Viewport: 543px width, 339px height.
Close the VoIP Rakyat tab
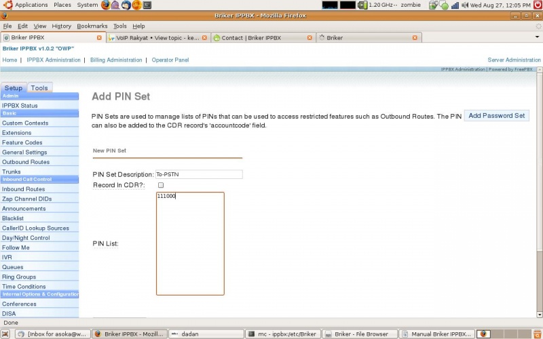point(204,38)
